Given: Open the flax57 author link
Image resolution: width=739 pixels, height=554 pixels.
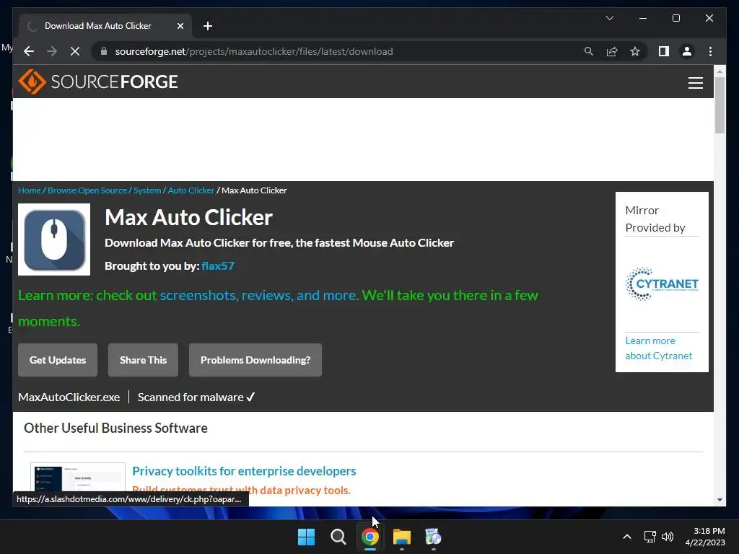Looking at the screenshot, I should [218, 265].
